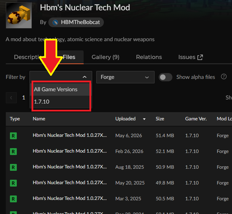Toggle the Show alpha files switch
The height and width of the screenshot is (214, 232).
point(166,77)
